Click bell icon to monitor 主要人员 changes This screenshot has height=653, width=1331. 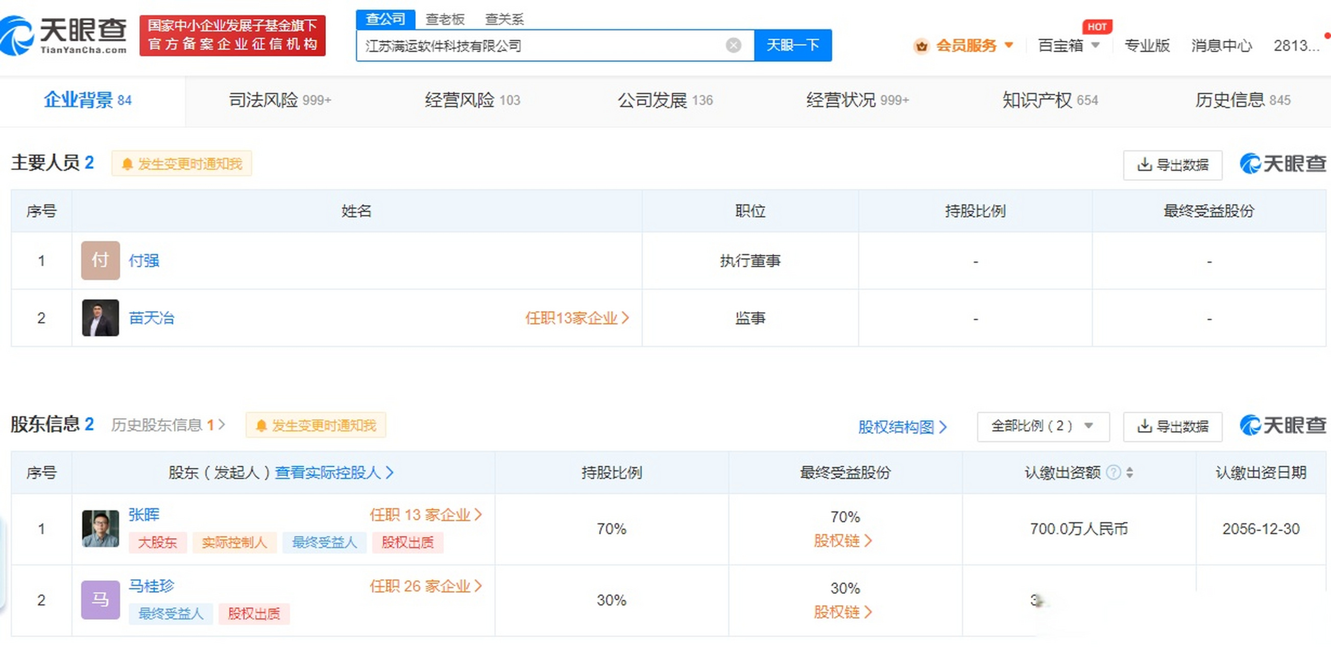coord(128,164)
